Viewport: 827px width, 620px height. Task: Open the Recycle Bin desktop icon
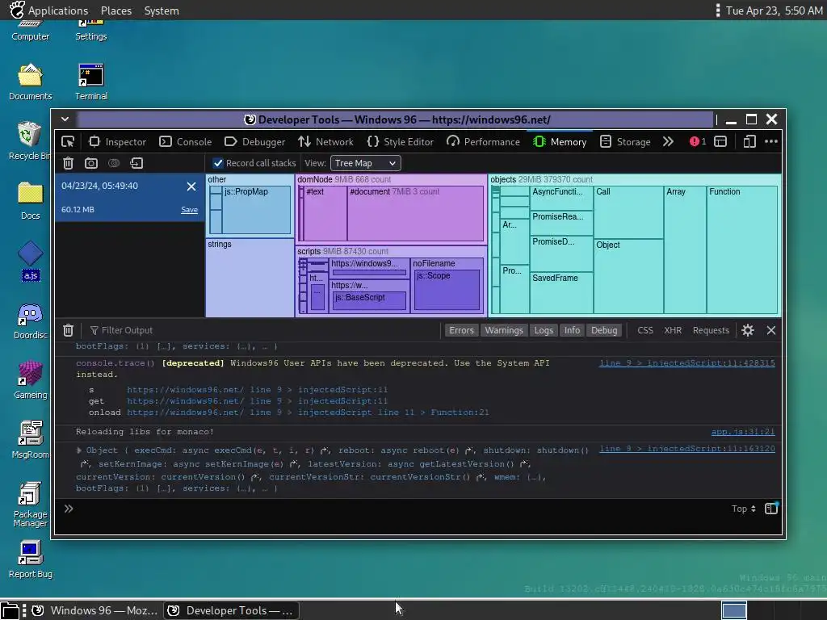[x=30, y=140]
